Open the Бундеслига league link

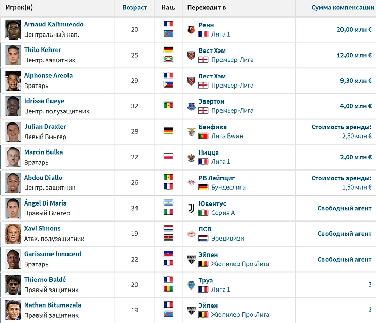pyautogui.click(x=228, y=188)
